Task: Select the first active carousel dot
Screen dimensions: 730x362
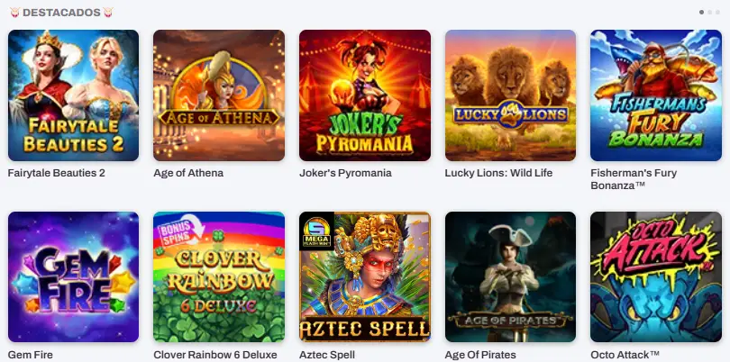Action: 701,12
